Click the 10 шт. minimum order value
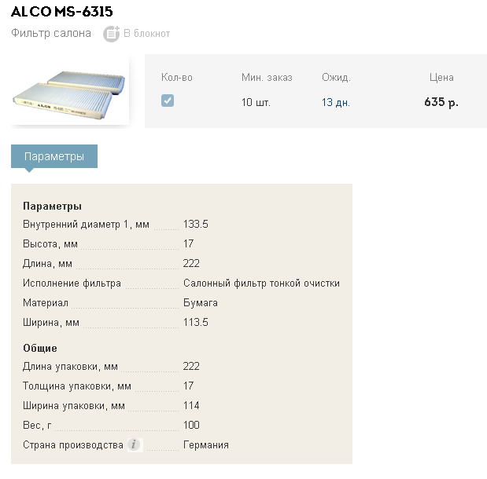The width and height of the screenshot is (487, 479). 256,102
